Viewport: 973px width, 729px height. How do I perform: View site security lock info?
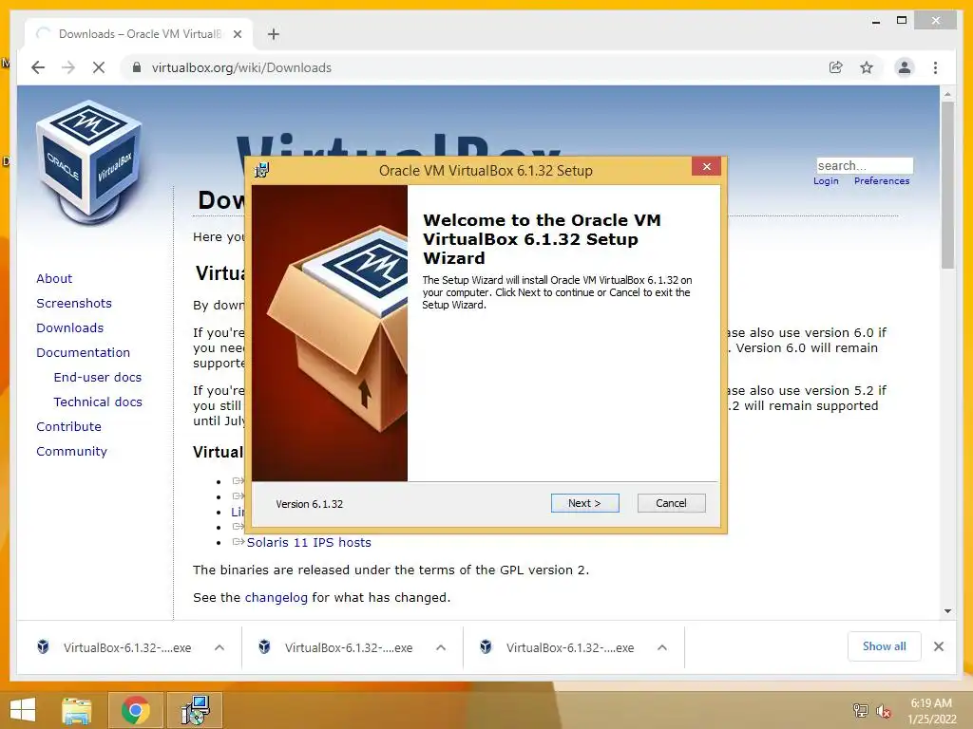[x=137, y=67]
